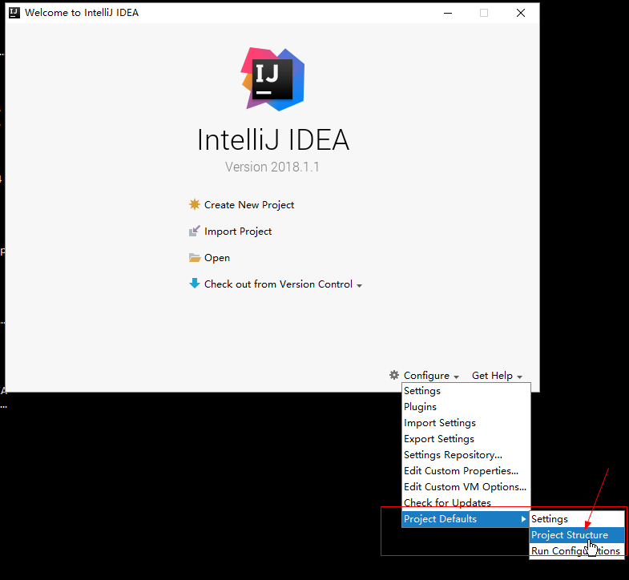This screenshot has width=629, height=580.
Task: Click the Check out from Version Control download icon
Action: 194,284
